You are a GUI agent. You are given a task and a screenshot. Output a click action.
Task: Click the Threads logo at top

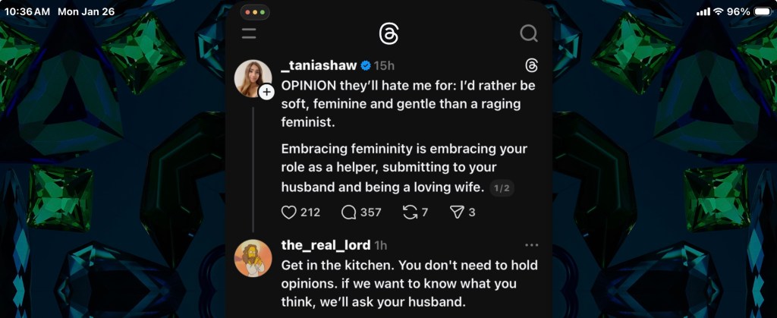tap(388, 33)
